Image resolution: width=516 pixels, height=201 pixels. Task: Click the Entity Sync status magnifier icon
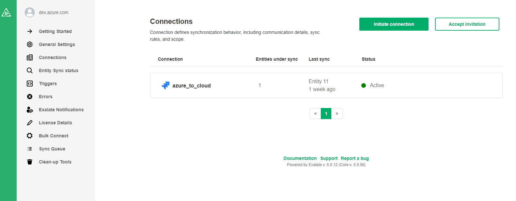(30, 70)
